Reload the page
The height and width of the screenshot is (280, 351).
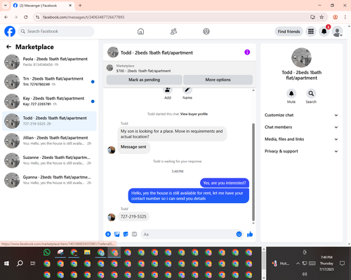pyautogui.click(x=26, y=17)
